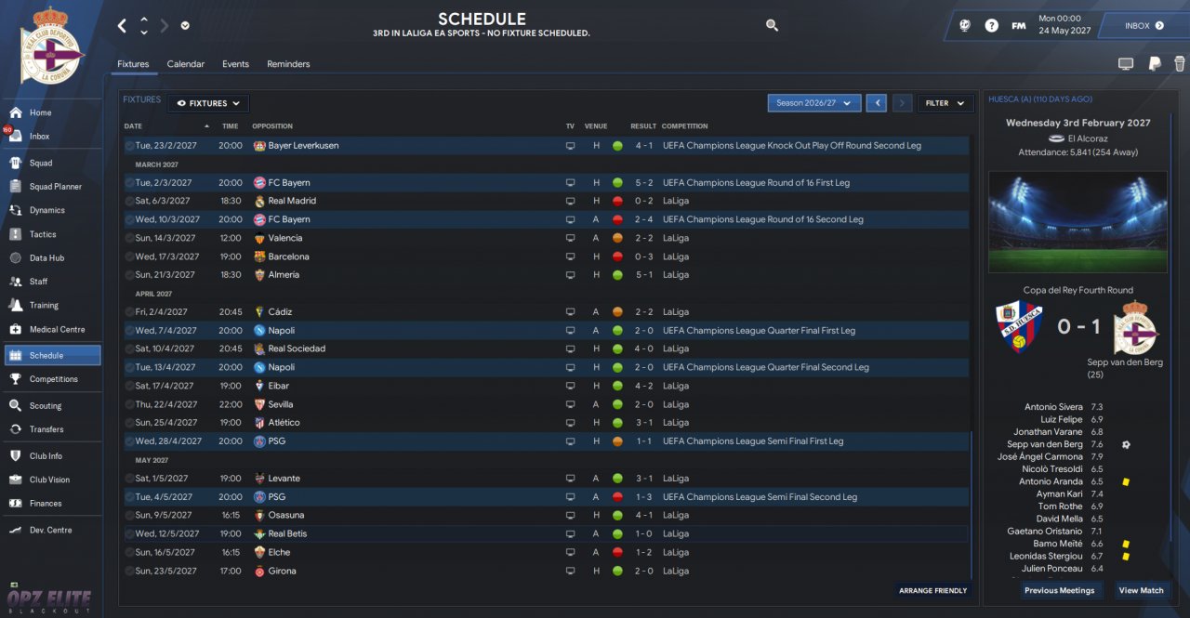1190x618 pixels.
Task: Open the Schedule sidebar item
Action: [x=51, y=355]
